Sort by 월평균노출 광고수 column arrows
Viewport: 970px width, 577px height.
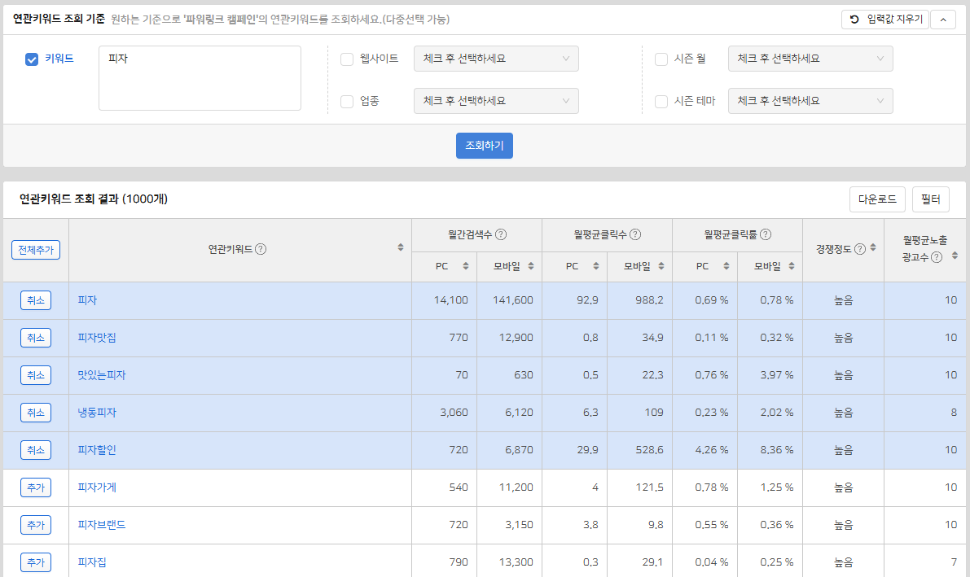point(955,256)
